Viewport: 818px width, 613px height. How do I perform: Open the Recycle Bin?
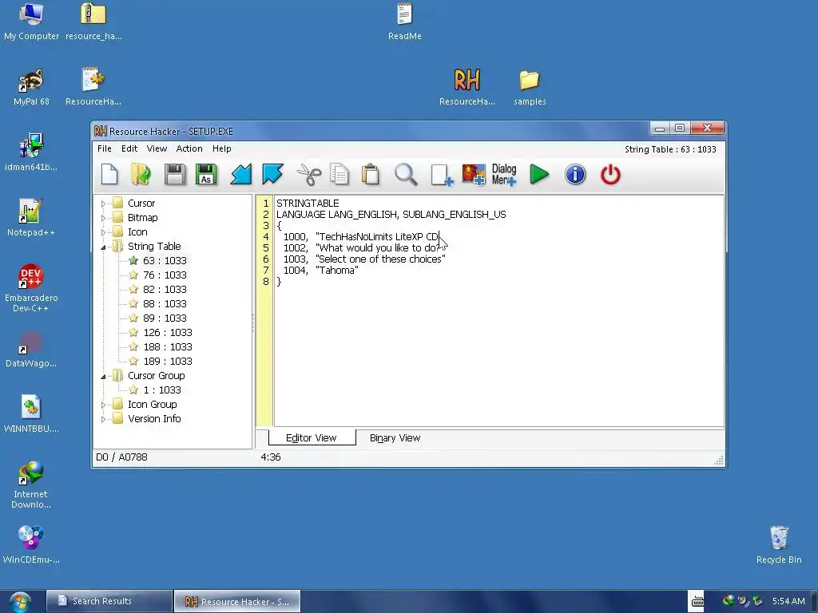[779, 544]
